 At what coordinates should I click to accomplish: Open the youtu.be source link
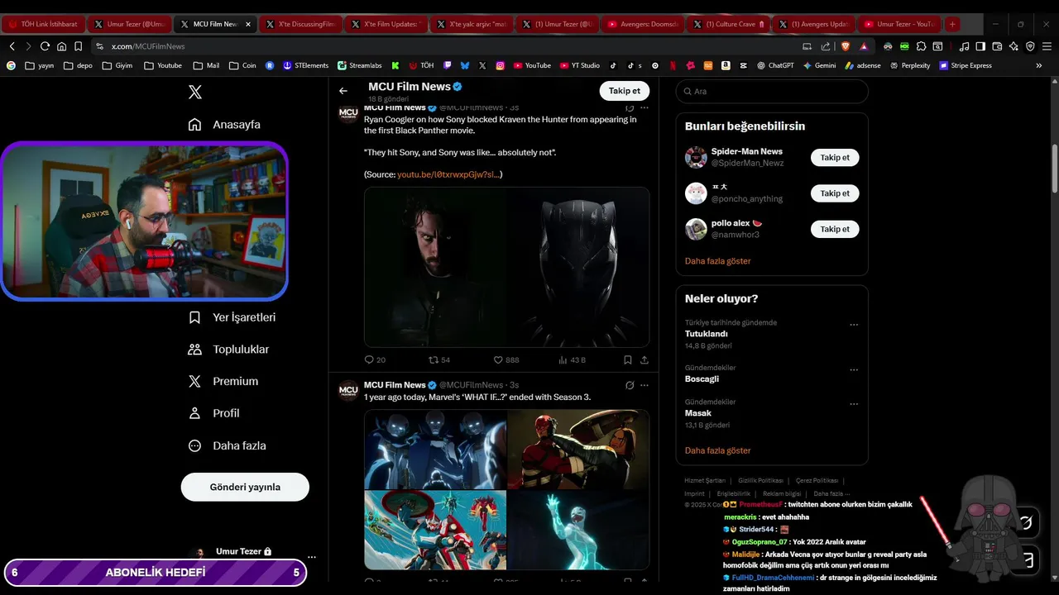click(x=448, y=174)
